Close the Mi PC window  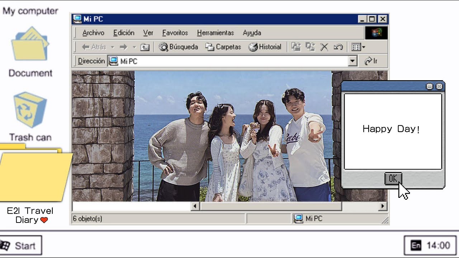coord(383,19)
